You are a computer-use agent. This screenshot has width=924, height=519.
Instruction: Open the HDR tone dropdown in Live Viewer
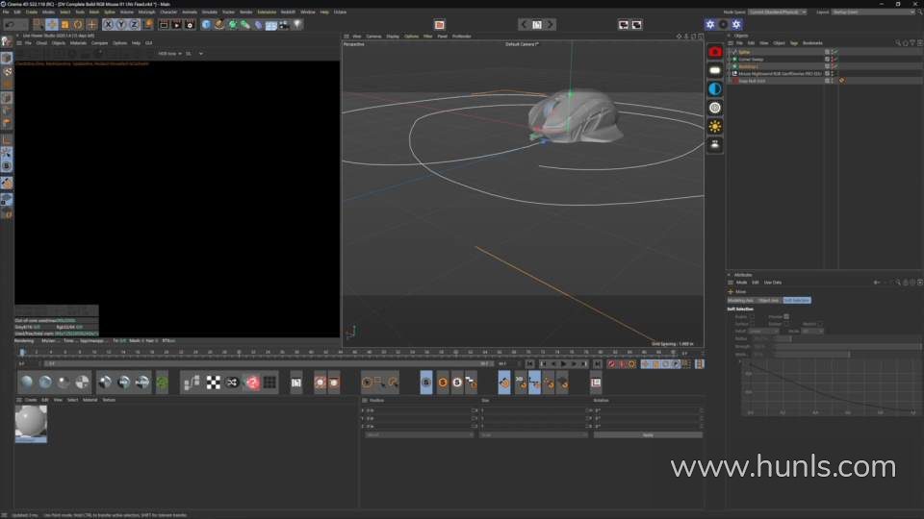coord(168,54)
